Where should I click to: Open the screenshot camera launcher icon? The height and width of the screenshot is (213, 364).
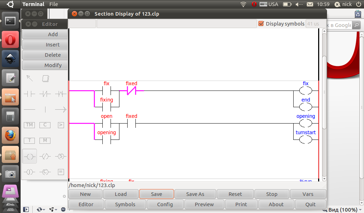click(x=10, y=174)
